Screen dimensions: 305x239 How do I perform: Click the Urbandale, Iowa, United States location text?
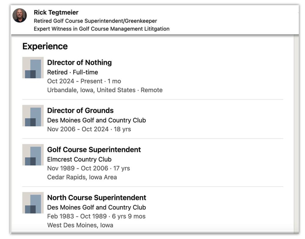point(91,90)
